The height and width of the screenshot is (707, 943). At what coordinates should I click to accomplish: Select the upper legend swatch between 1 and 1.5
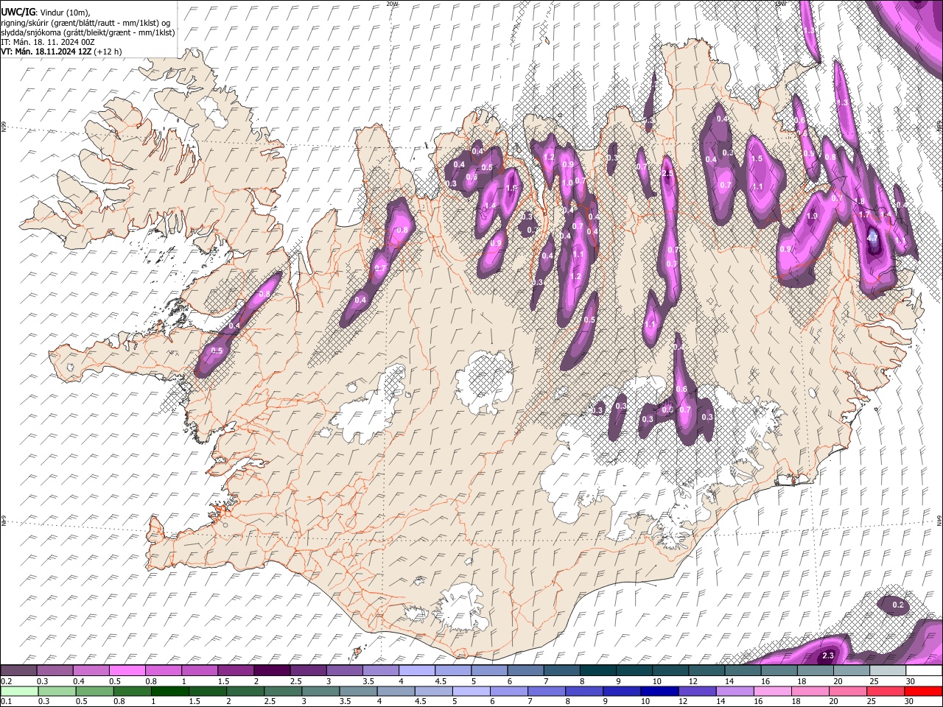(x=200, y=670)
